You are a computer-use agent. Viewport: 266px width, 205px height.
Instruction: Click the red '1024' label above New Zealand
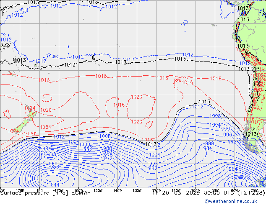tap(30, 108)
